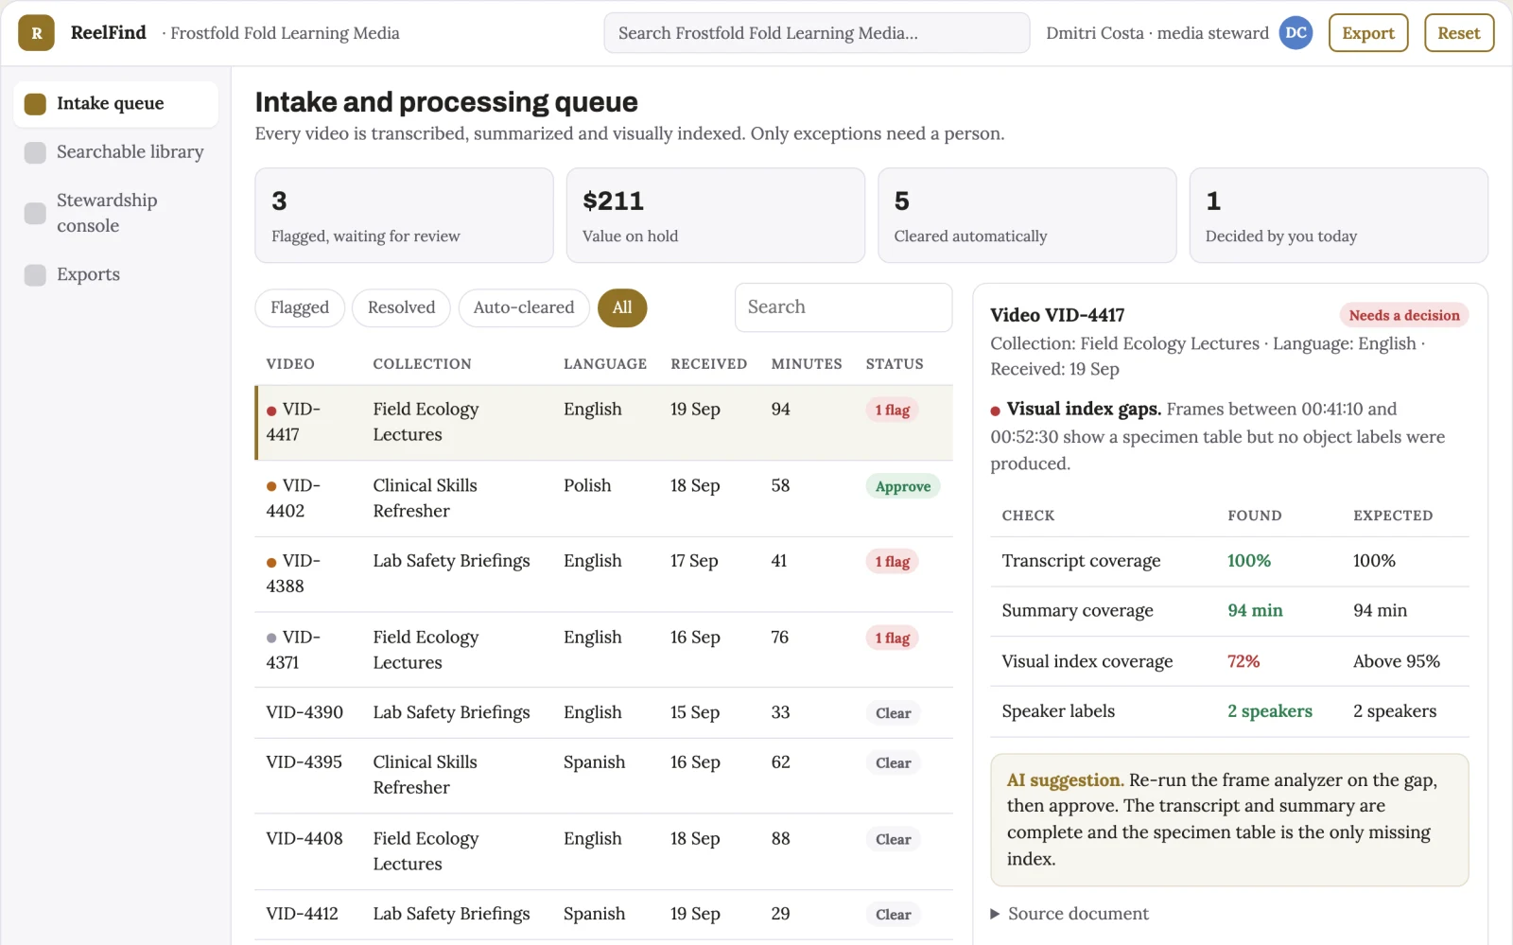This screenshot has height=945, width=1513.
Task: Click the Language column header
Action: tap(605, 364)
